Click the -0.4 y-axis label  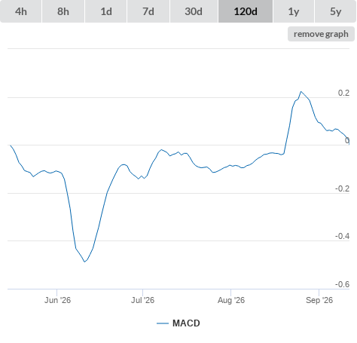point(342,236)
